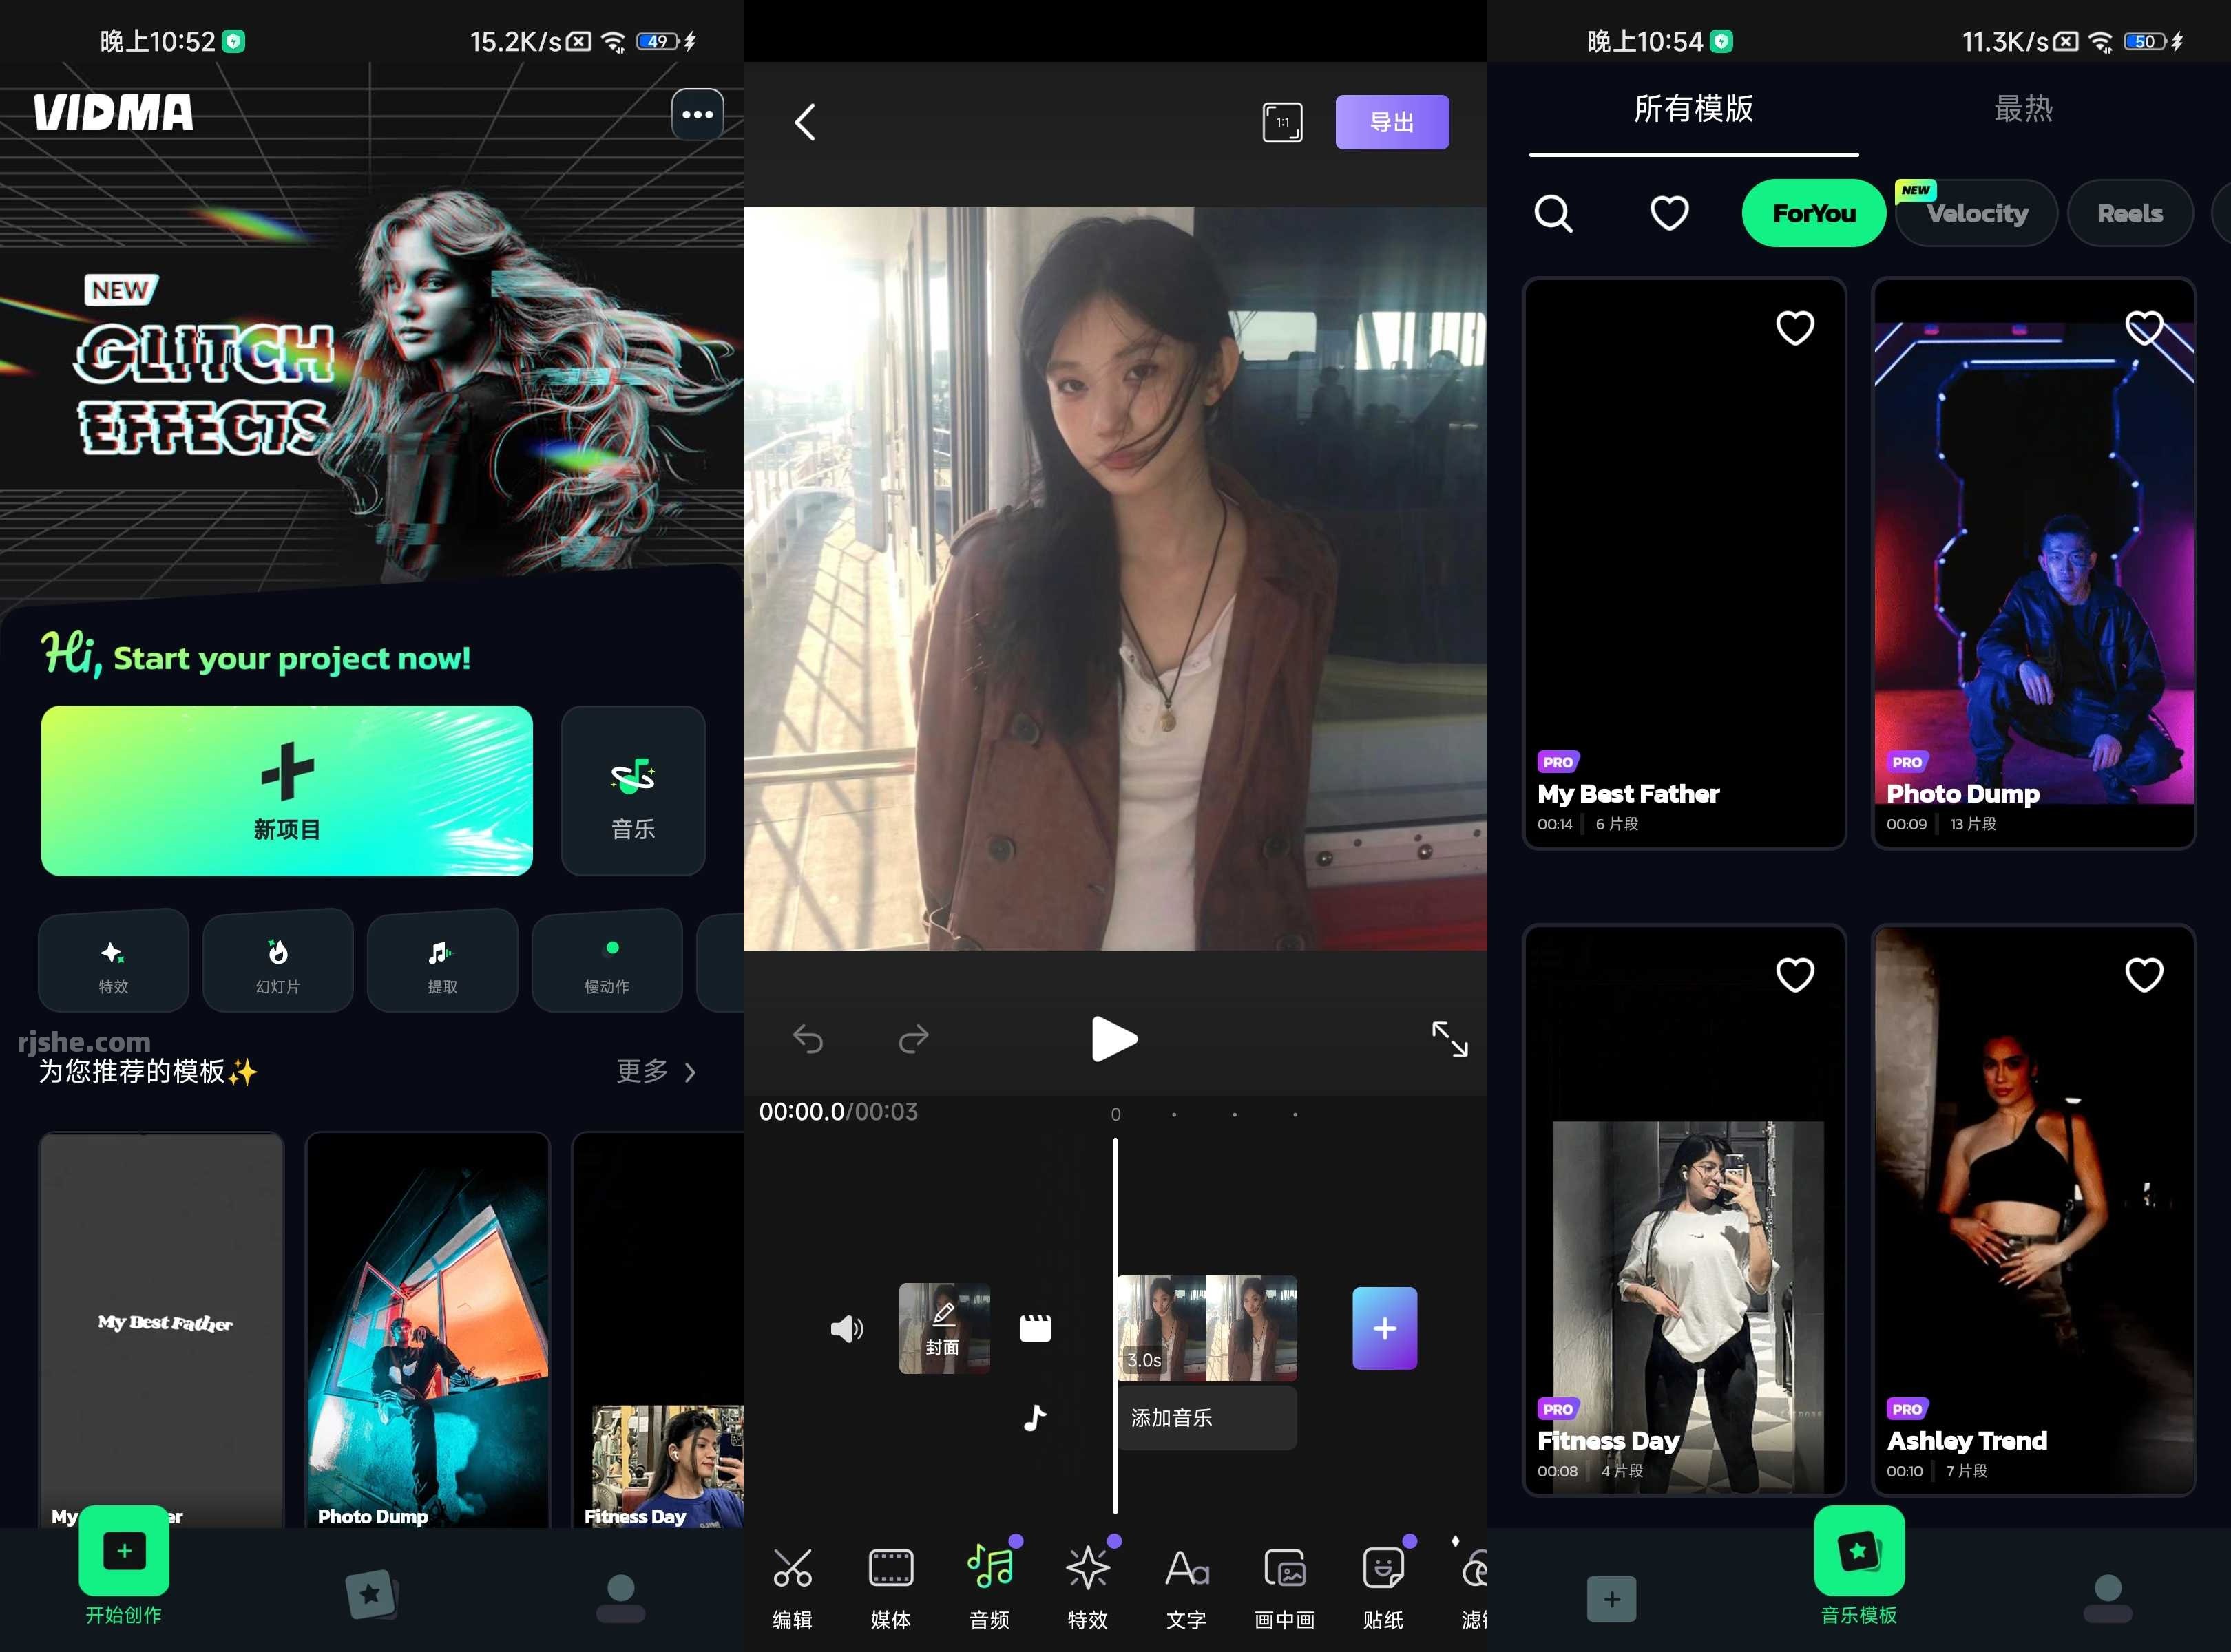The width and height of the screenshot is (2231, 1652).
Task: Open the 1:1 aspect ratio selector
Action: click(x=1283, y=121)
